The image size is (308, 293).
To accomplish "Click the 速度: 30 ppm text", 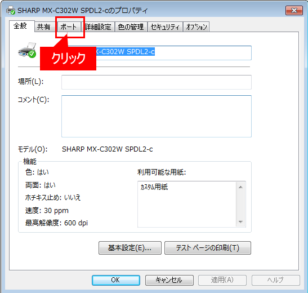I will 47,211.
